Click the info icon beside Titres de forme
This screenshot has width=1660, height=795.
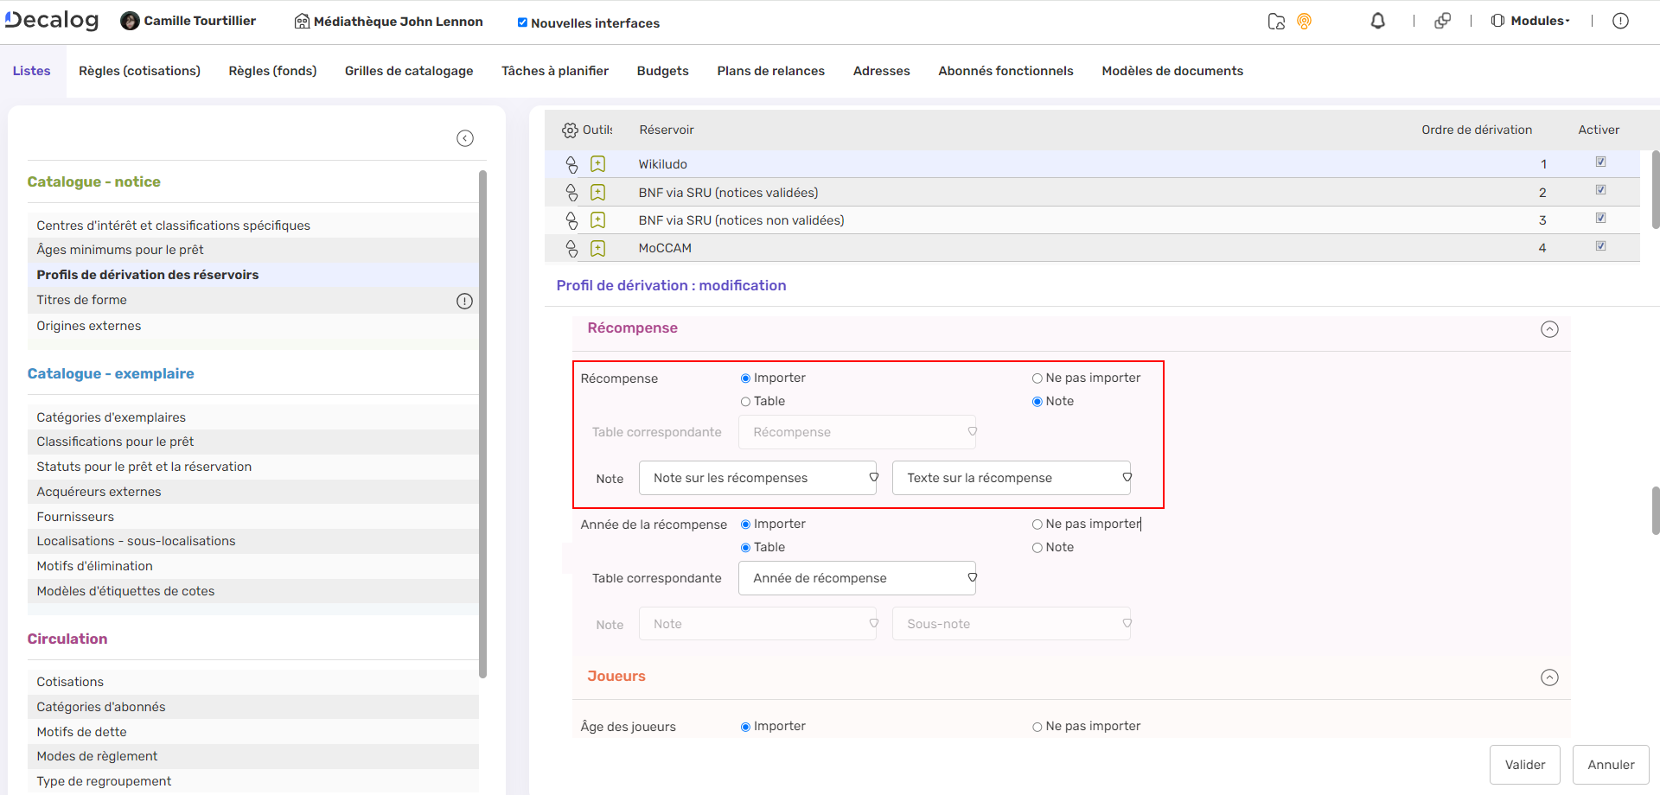click(464, 302)
